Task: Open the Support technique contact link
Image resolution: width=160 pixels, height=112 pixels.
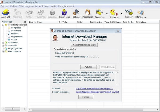Action: pos(97,92)
